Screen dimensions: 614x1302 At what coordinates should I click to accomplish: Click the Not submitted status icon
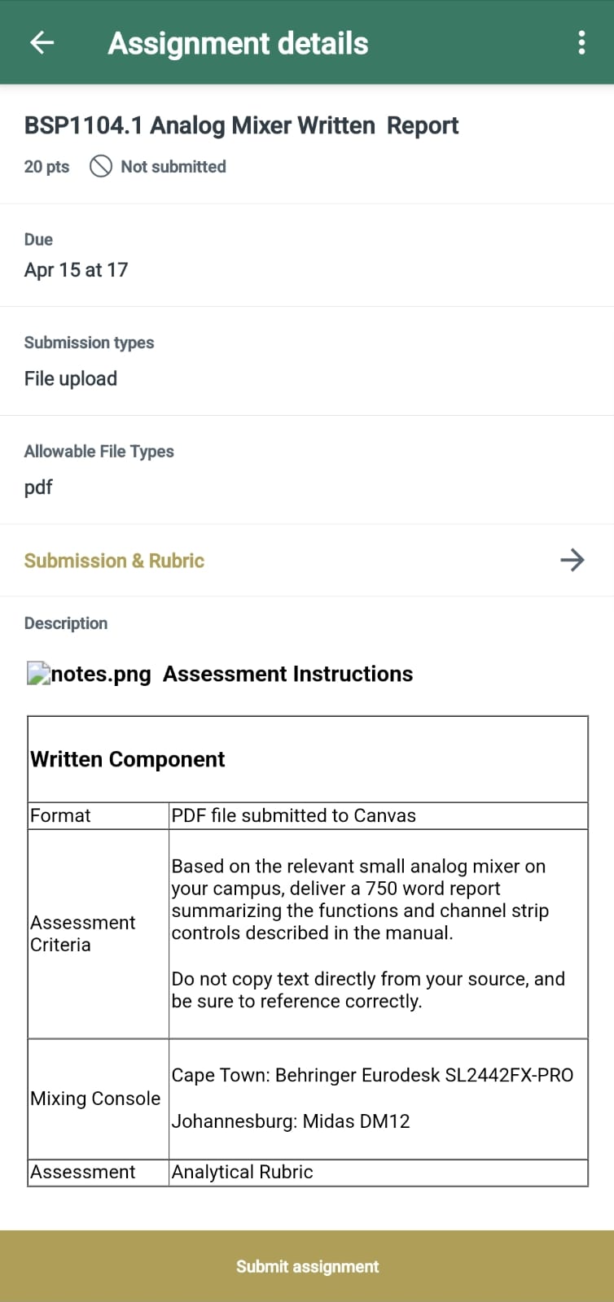click(100, 166)
